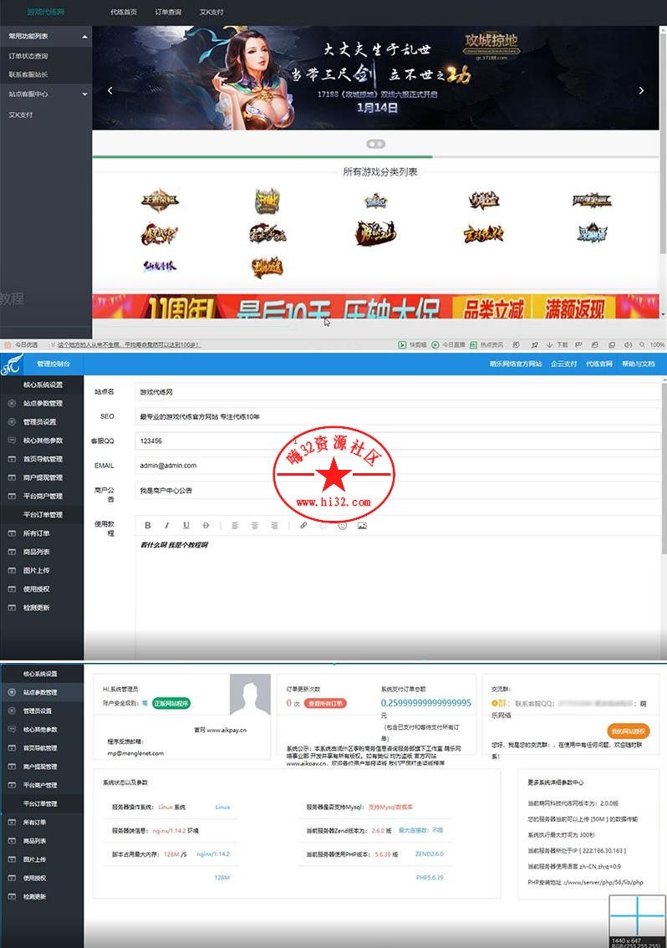Viewport: 667px width, 948px height.
Task: Click the orange 我的网站授权 button
Action: (x=628, y=731)
